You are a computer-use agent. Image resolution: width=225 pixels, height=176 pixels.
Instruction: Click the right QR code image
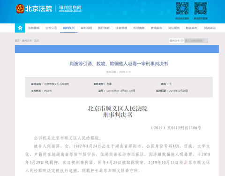201,8
